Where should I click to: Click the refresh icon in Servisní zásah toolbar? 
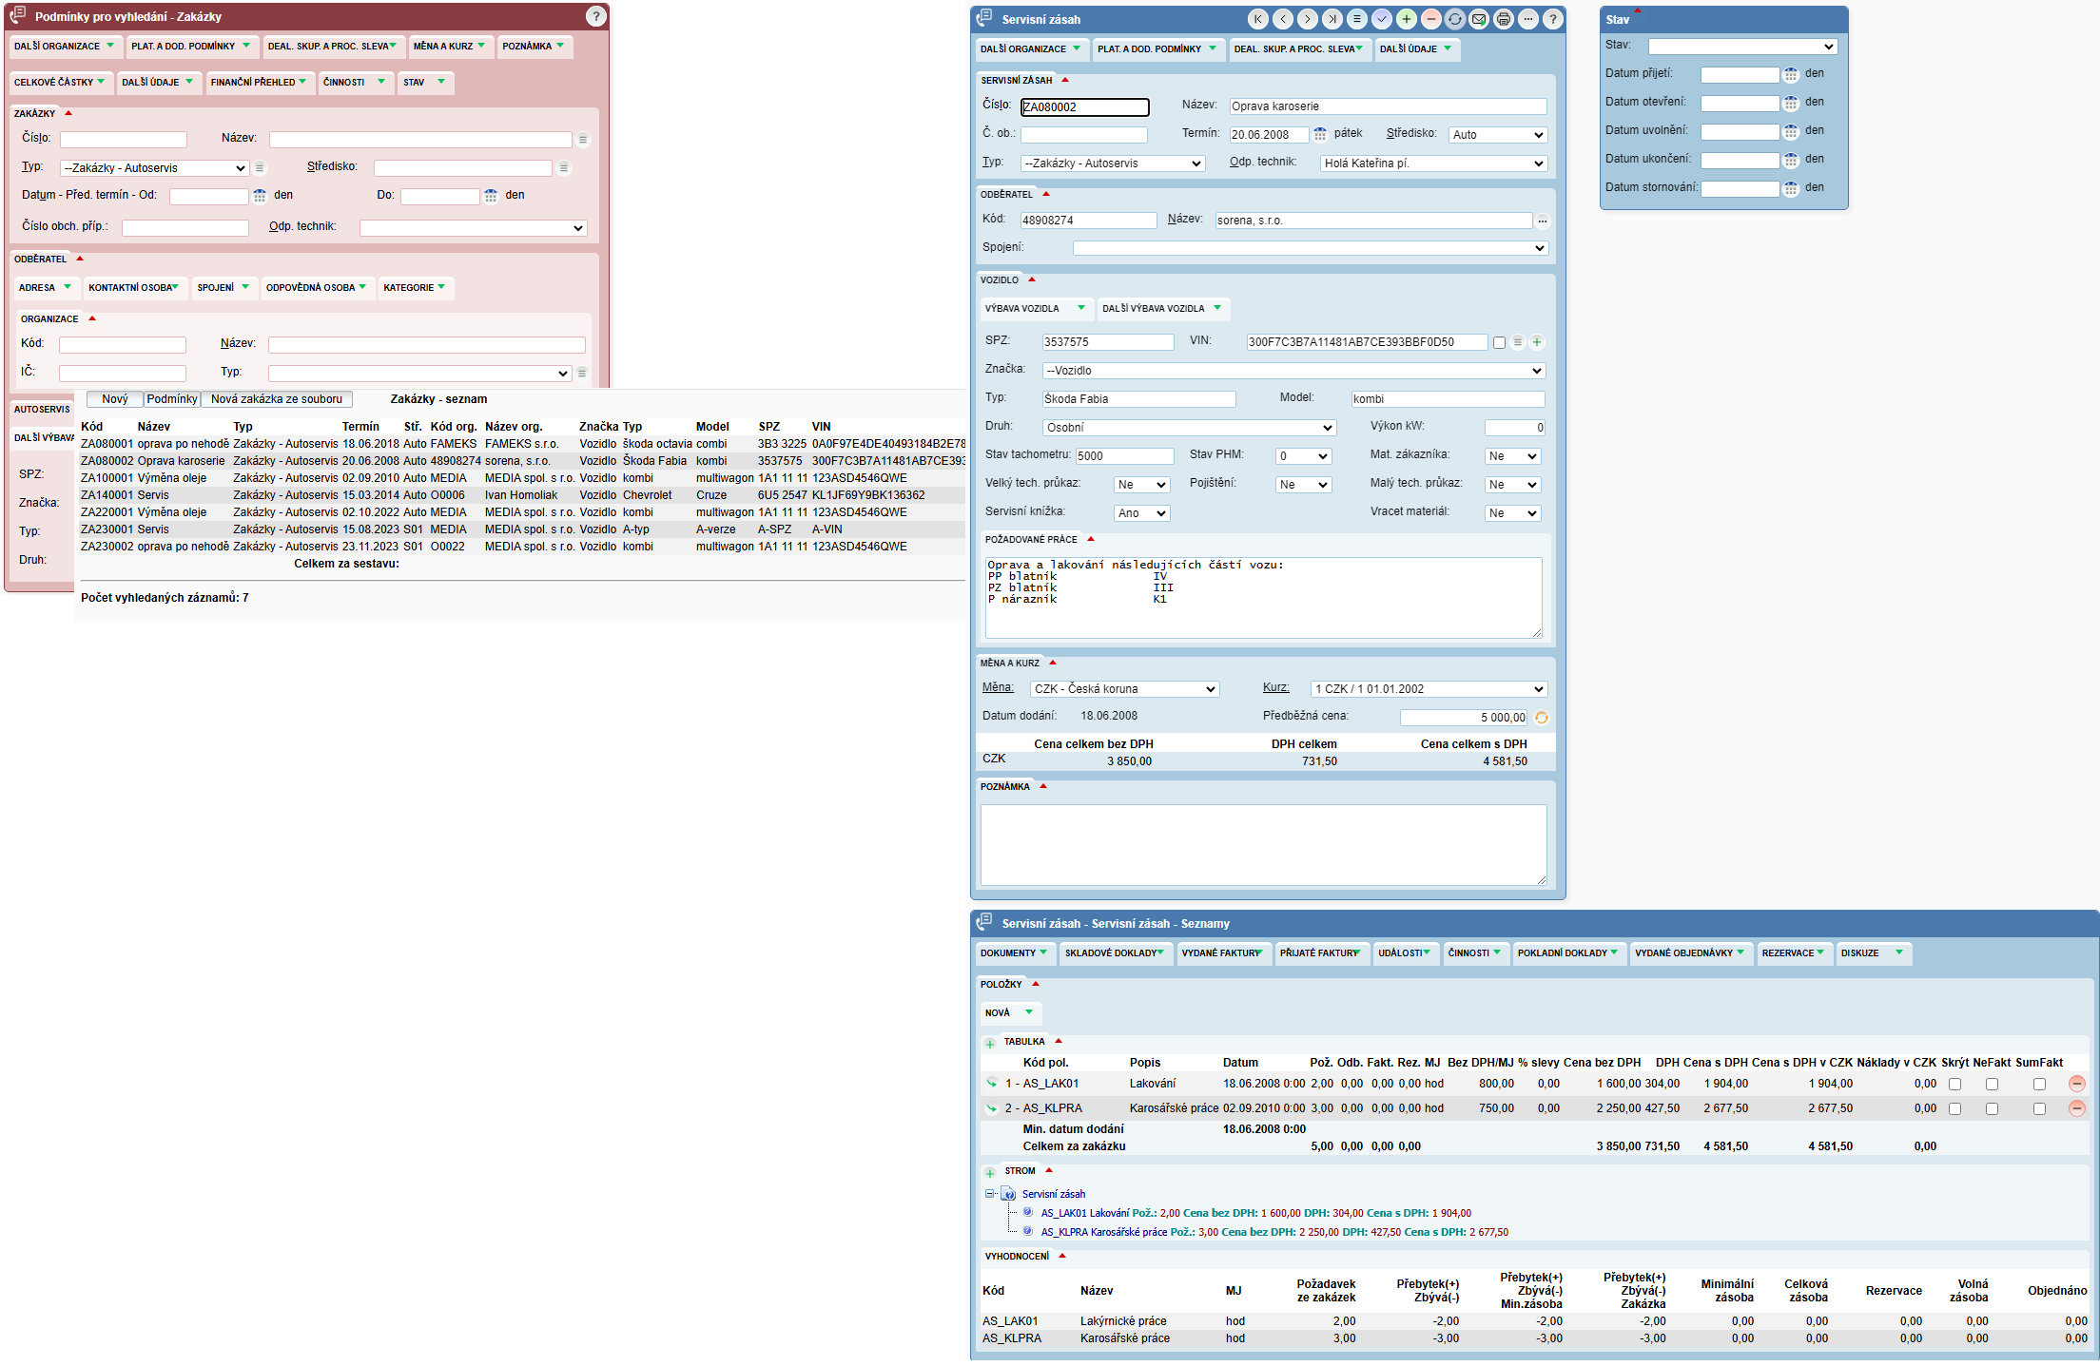[x=1454, y=19]
